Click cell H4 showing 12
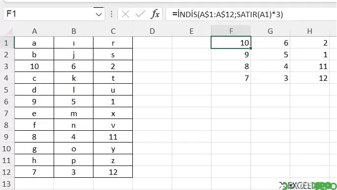Image resolution: width=337 pixels, height=190 pixels. (310, 78)
